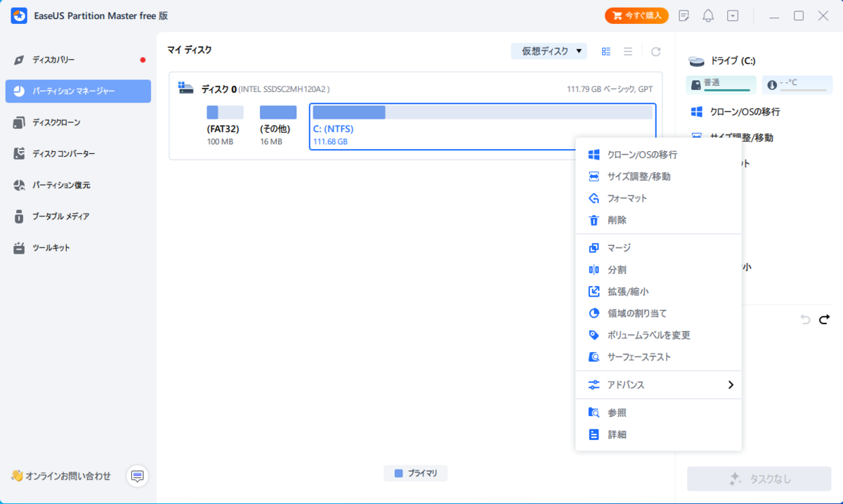Click the temperature indicator in right panel
The width and height of the screenshot is (843, 504).
coord(797,84)
